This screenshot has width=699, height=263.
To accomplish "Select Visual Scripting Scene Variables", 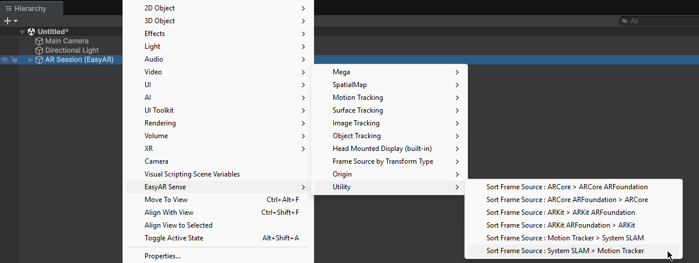I will coord(192,174).
